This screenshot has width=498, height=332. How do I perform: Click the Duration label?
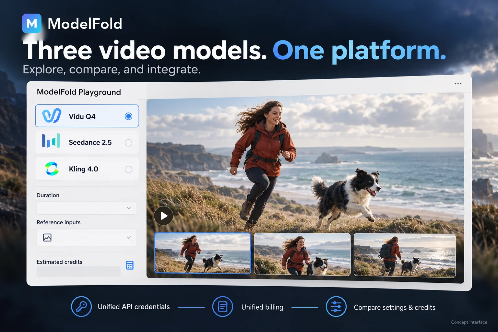click(x=48, y=195)
